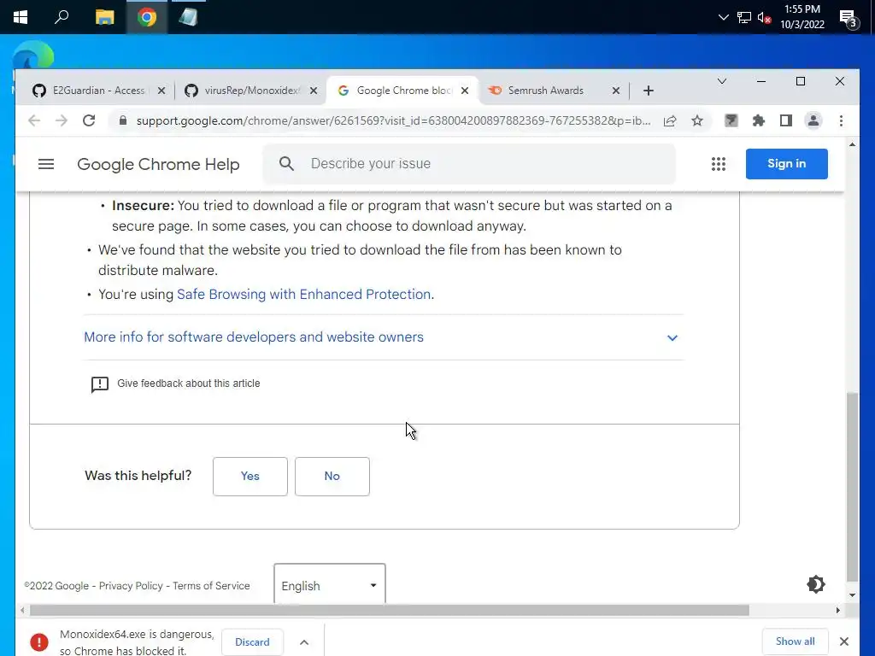Open the Privacy Policy link
The image size is (875, 656).
click(131, 586)
